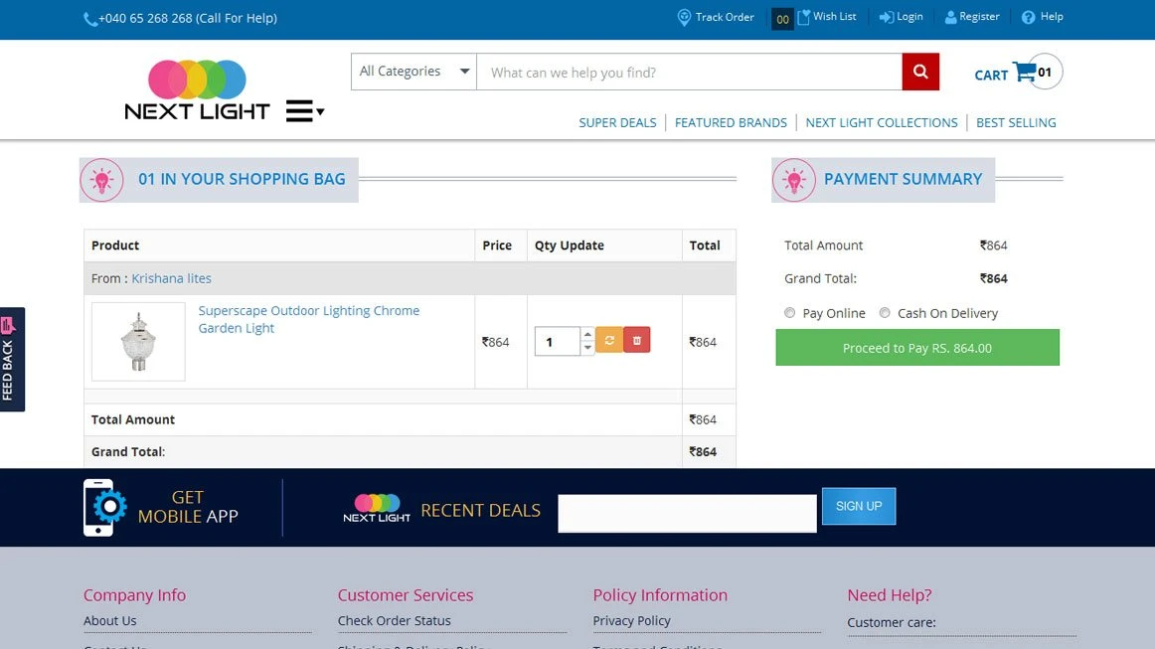Open the Super Deals menu
This screenshot has height=649, width=1155.
[x=617, y=123]
